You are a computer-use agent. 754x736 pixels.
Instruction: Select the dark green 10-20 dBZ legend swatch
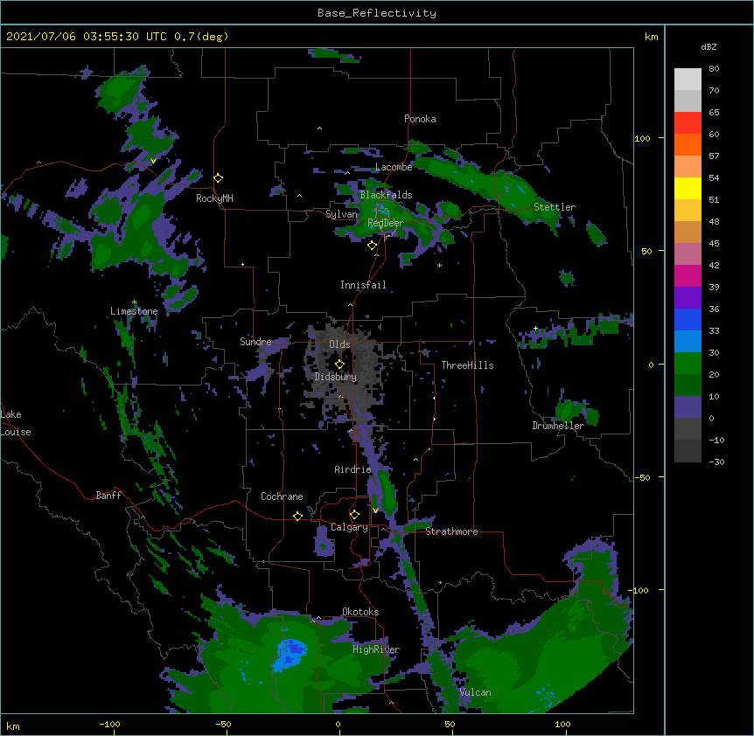click(x=688, y=385)
